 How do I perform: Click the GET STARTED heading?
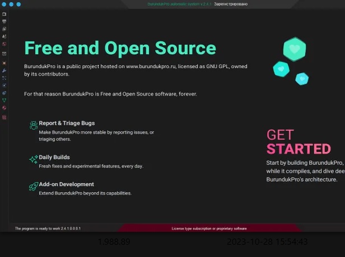coord(298,142)
